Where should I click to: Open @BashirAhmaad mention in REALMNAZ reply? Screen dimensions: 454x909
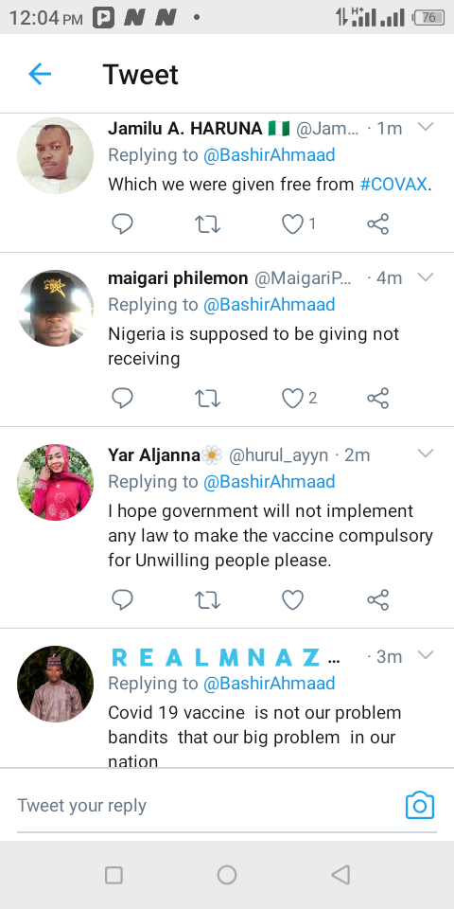(x=269, y=684)
